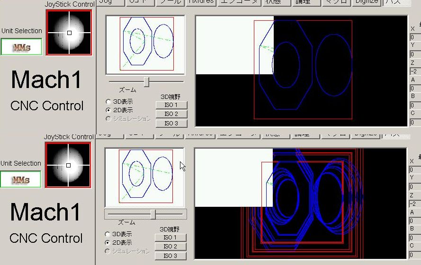Click the JoyStick Control pad in the lower Mach1 screen
This screenshot has height=265, width=421.
(x=68, y=165)
